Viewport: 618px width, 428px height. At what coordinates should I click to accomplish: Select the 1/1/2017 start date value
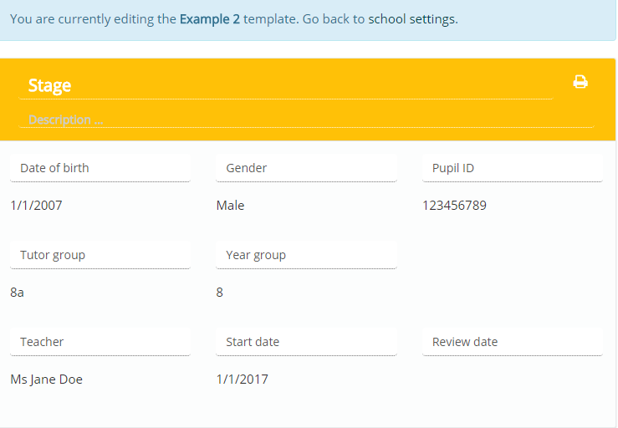242,380
